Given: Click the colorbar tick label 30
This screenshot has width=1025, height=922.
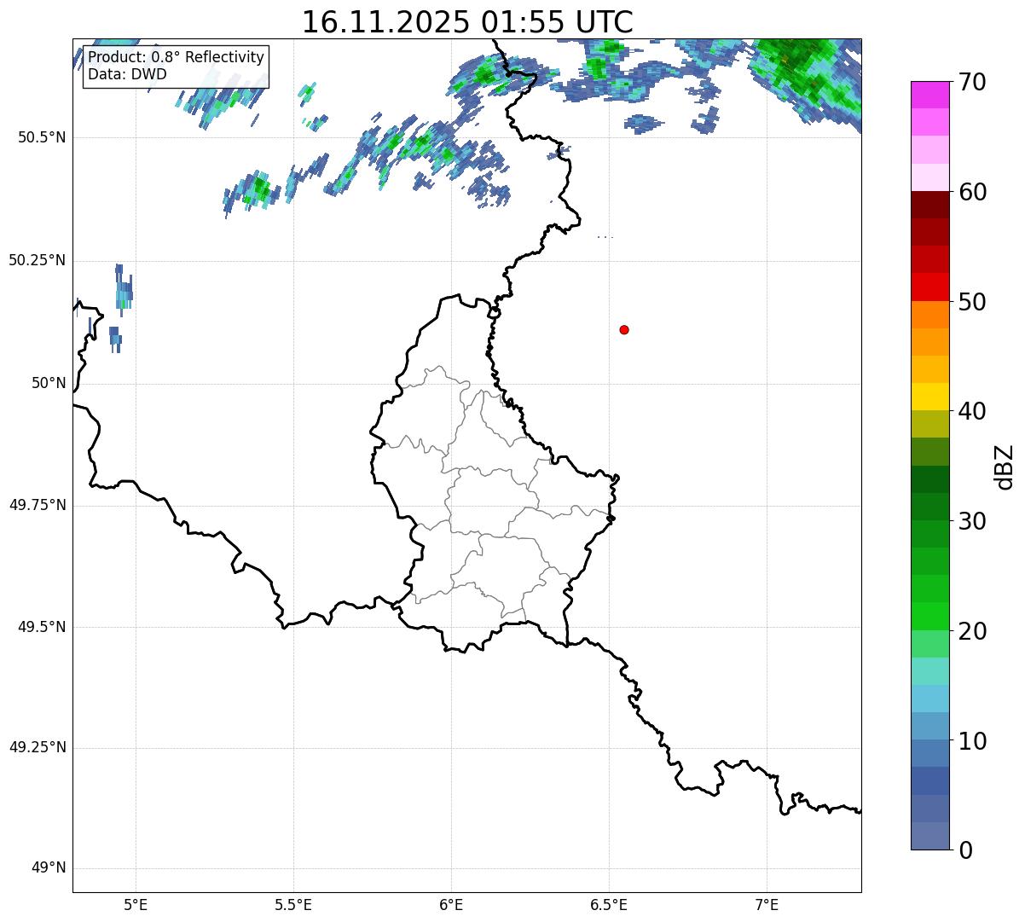Looking at the screenshot, I should [971, 521].
